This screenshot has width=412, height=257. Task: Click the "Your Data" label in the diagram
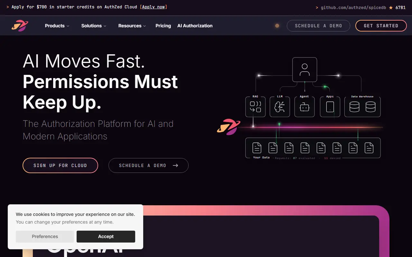pyautogui.click(x=261, y=157)
